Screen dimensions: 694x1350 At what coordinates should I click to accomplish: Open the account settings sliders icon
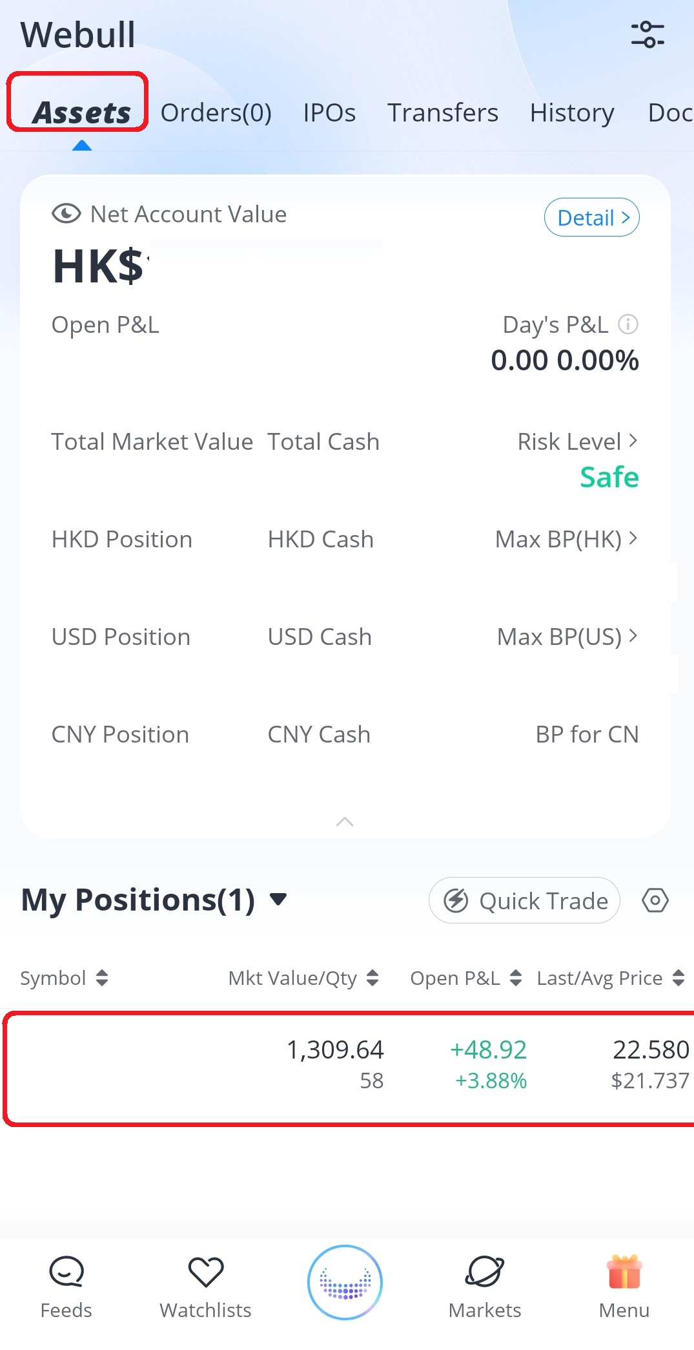(648, 35)
